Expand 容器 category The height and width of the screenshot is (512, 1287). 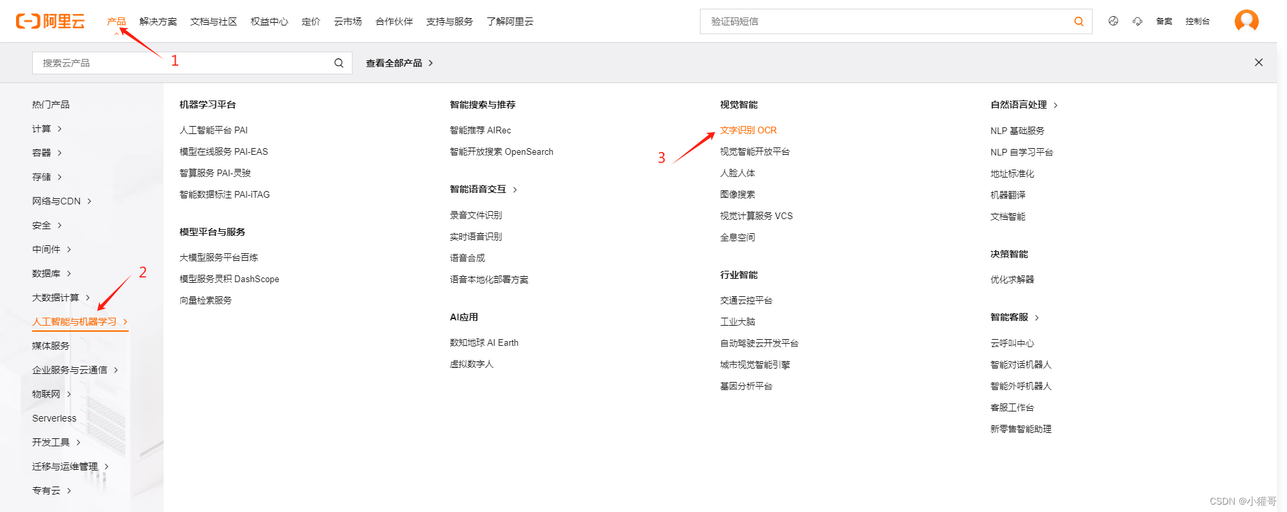click(x=47, y=153)
